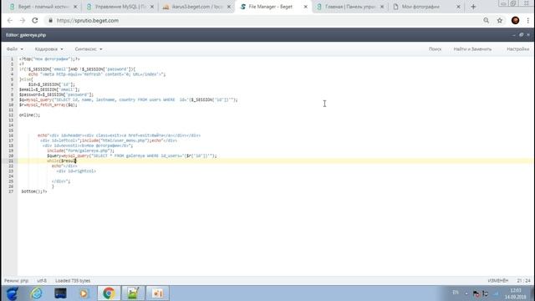This screenshot has height=301, width=535.
Task: Click line number 21 in gutter
Action: pyautogui.click(x=11, y=161)
